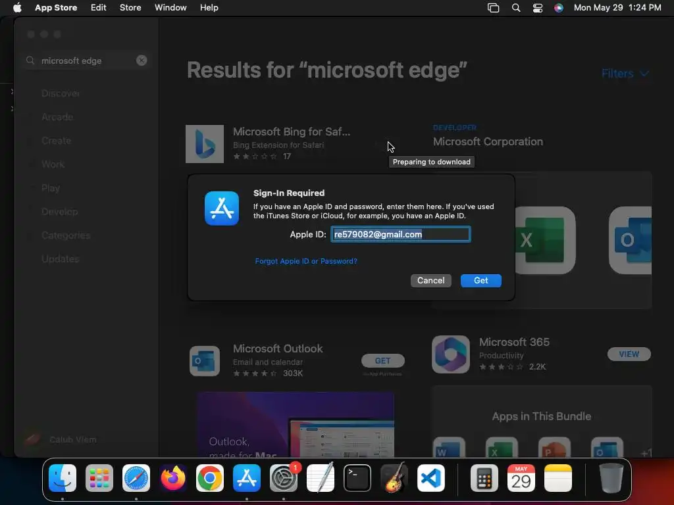Screen dimensions: 674x505
Task: Open Spotlight search in menu bar
Action: (516, 8)
